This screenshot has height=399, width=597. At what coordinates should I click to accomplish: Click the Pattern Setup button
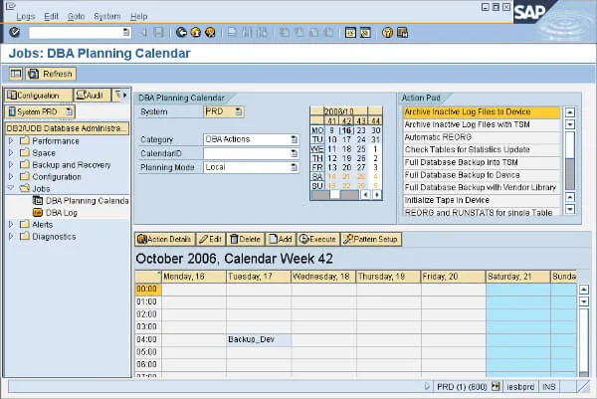[371, 239]
